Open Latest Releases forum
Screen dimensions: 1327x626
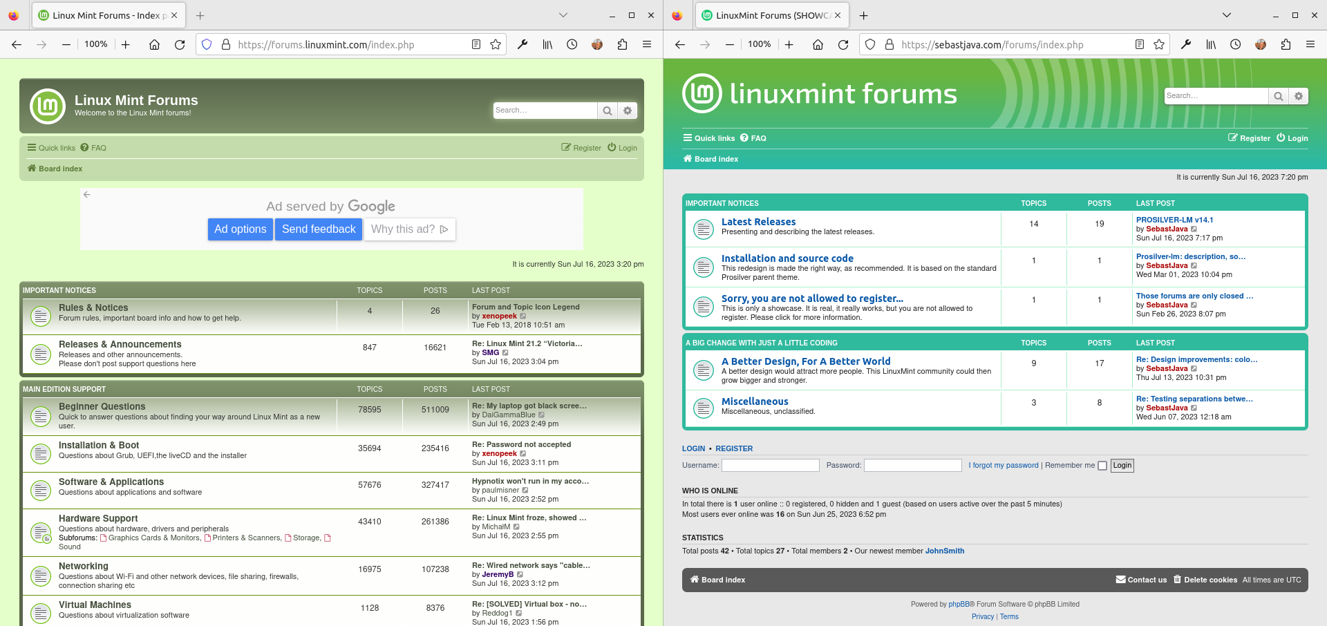coord(759,222)
